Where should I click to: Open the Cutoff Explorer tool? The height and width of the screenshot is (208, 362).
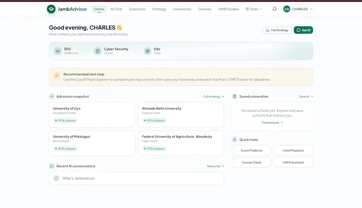pos(293,151)
